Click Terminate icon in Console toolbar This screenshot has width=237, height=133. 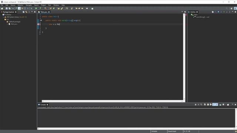click(196, 105)
